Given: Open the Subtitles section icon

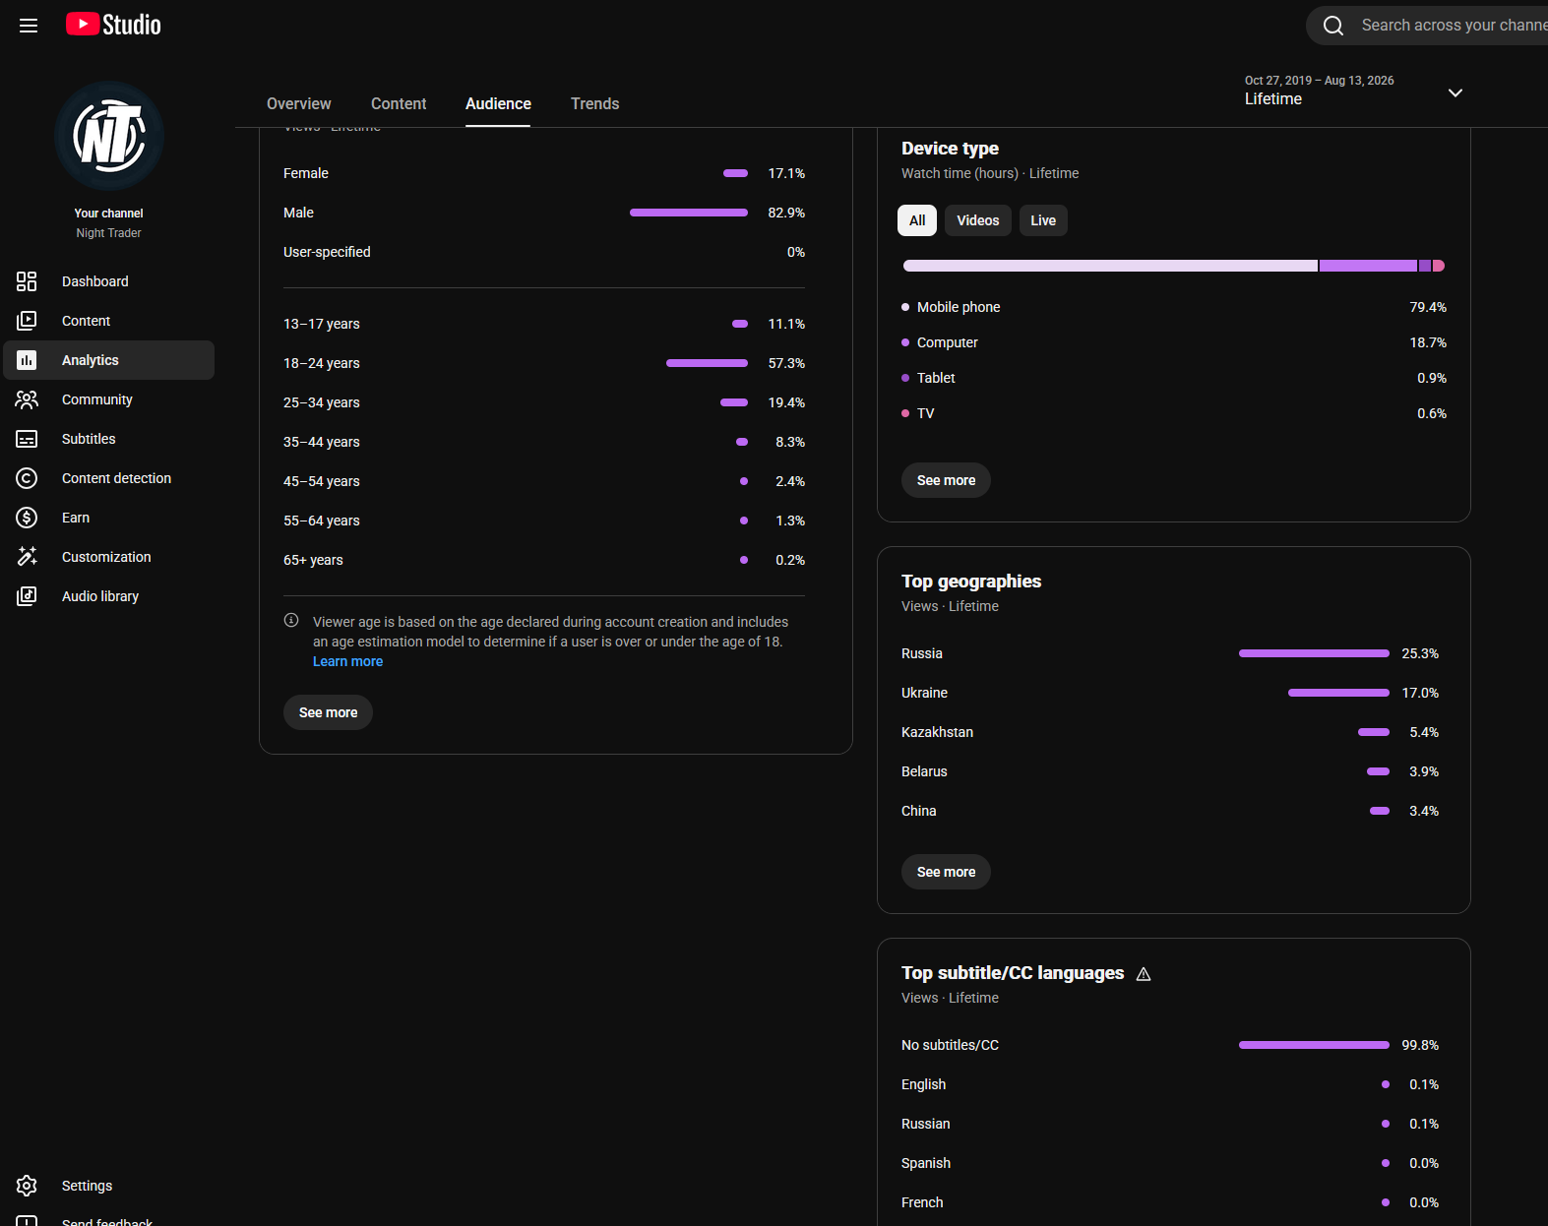Looking at the screenshot, I should point(27,439).
